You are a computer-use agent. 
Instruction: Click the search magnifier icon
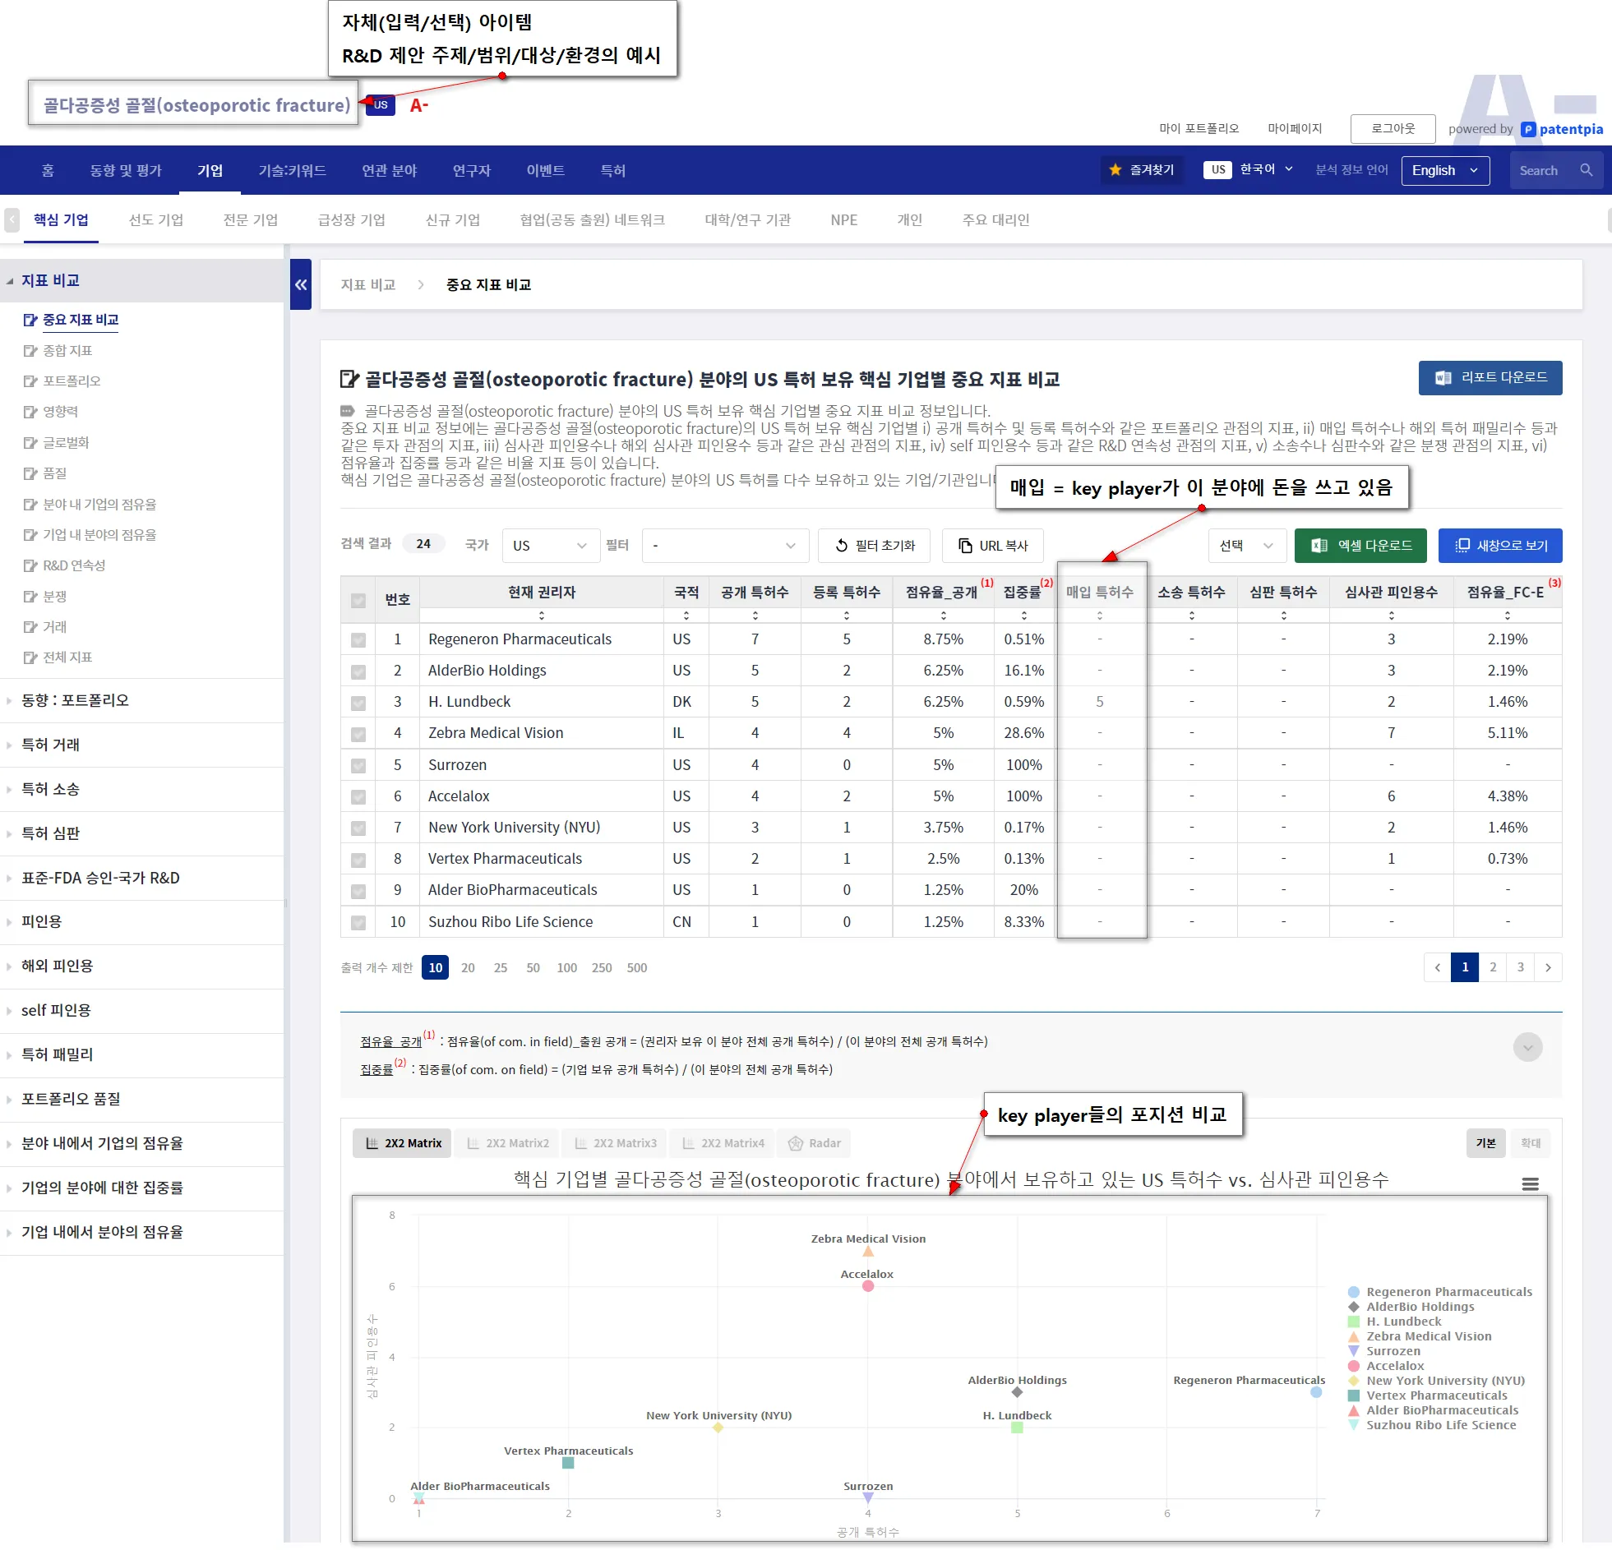1587,170
